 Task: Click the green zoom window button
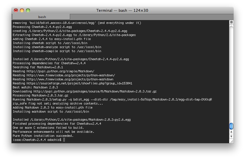pos(28,10)
